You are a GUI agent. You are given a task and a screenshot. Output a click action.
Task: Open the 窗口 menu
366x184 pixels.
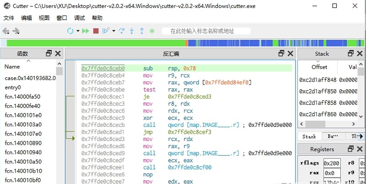click(x=62, y=18)
